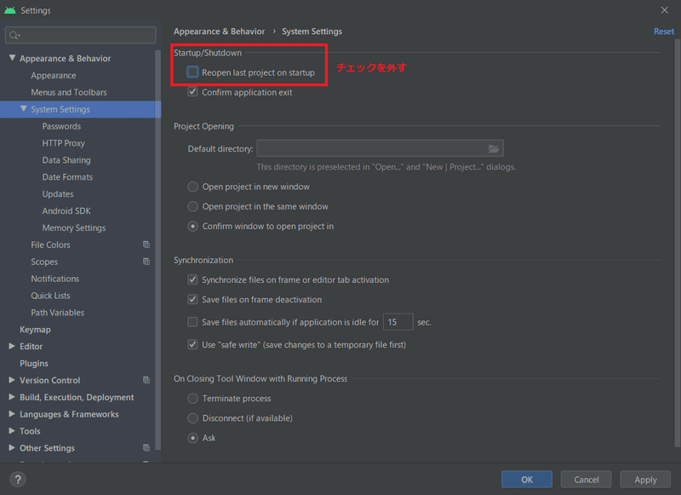Click the idle seconds input field
This screenshot has height=495, width=681.
point(398,322)
